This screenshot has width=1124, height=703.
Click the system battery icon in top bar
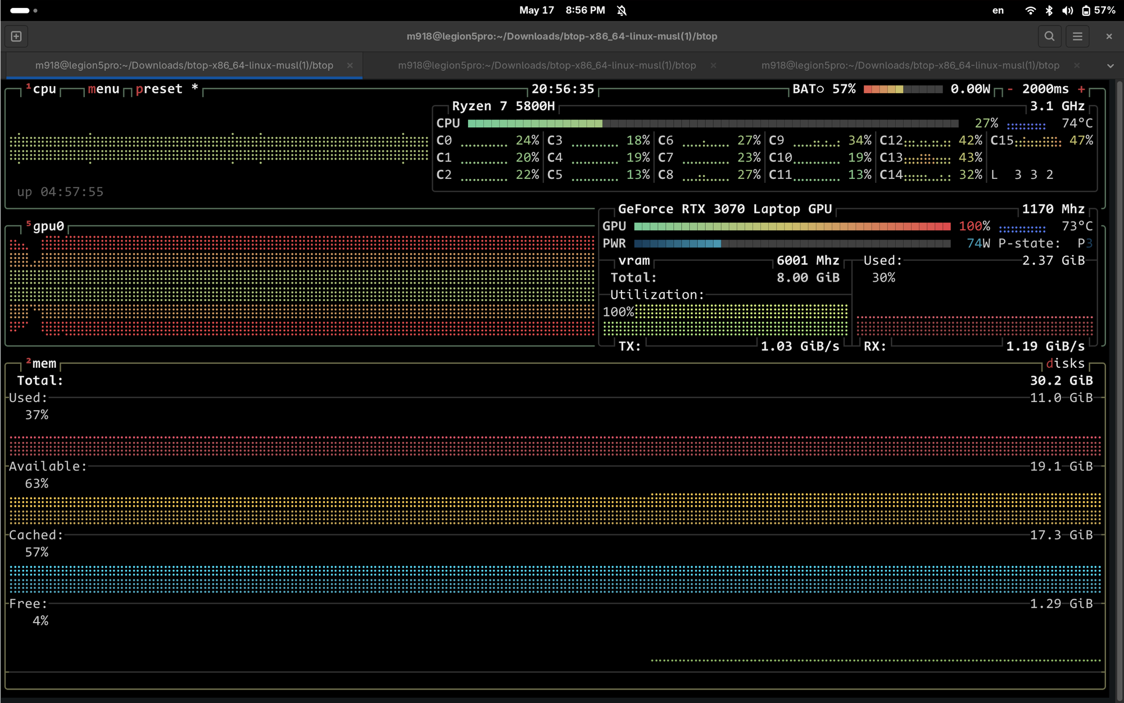1086,10
